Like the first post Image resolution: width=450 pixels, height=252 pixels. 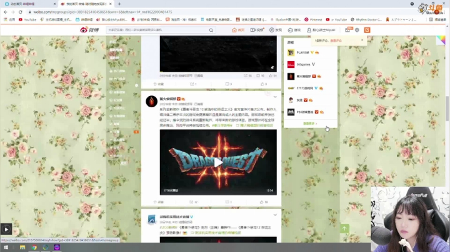click(264, 84)
